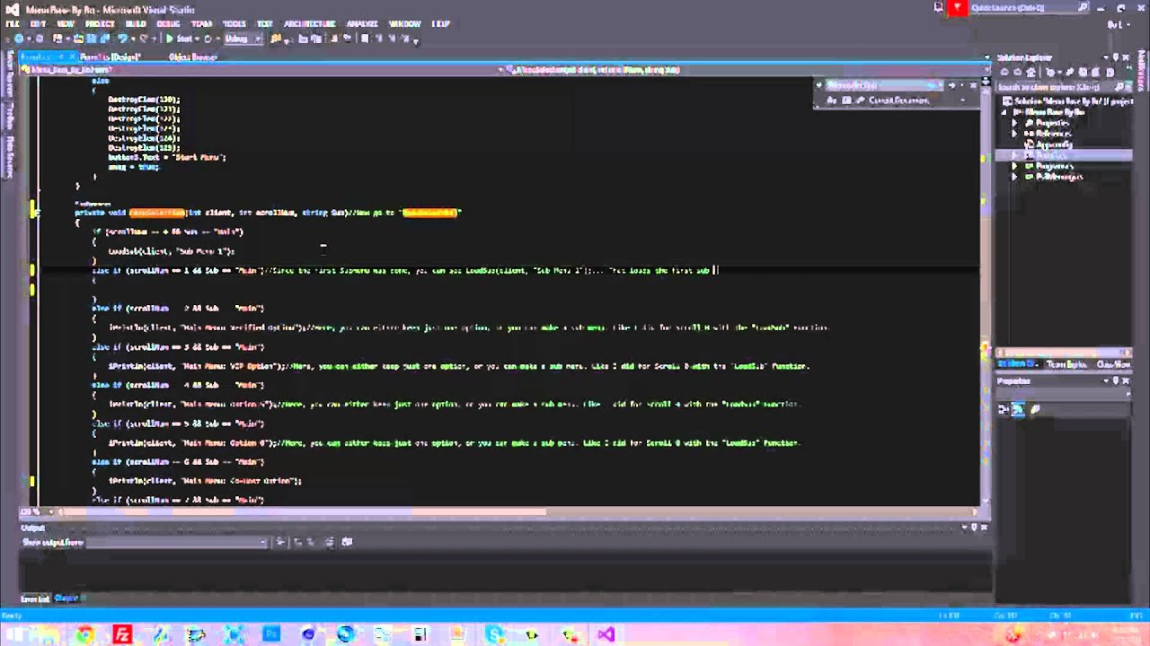Open the BUILD menu
Viewport: 1150px width, 646px height.
point(136,23)
